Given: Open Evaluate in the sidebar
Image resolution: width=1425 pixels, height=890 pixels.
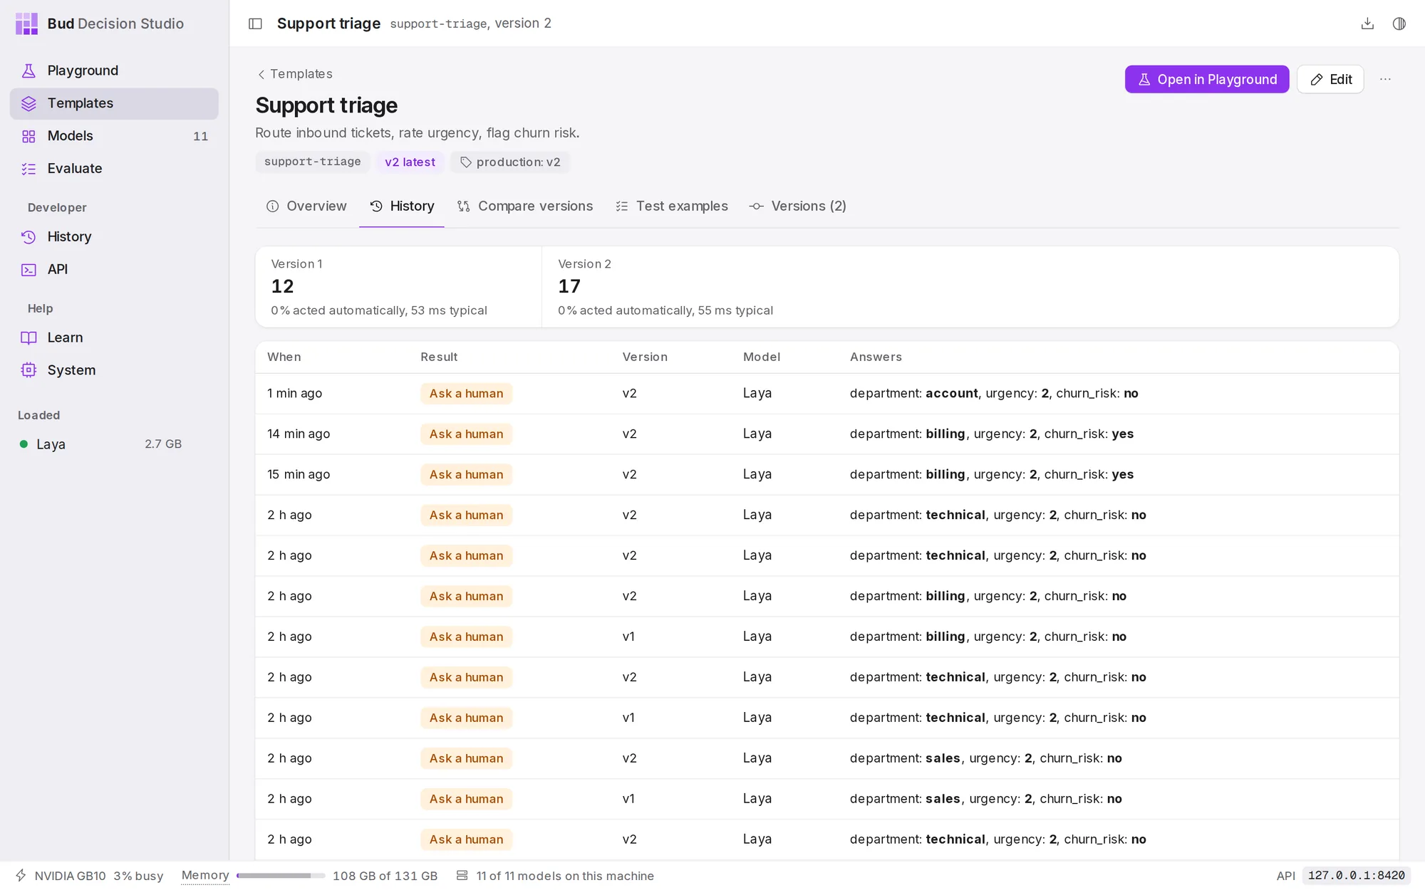Looking at the screenshot, I should pyautogui.click(x=114, y=169).
